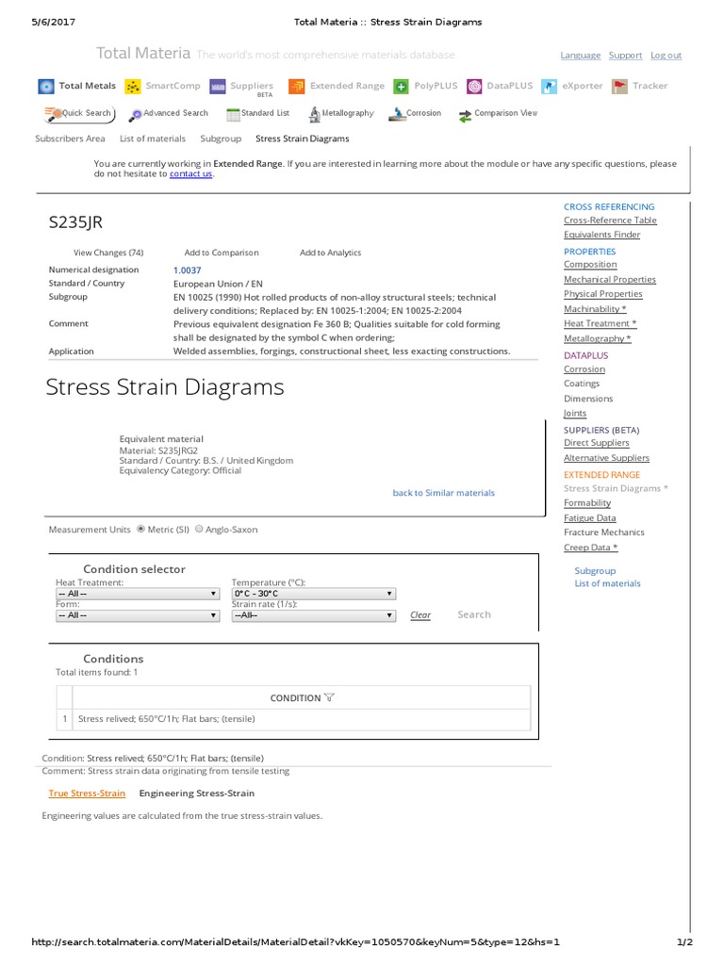724x965 pixels.
Task: Click the Quick Search icon
Action: [x=53, y=113]
